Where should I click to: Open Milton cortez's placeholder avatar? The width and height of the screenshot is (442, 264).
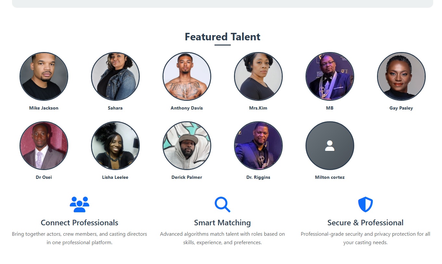(330, 146)
